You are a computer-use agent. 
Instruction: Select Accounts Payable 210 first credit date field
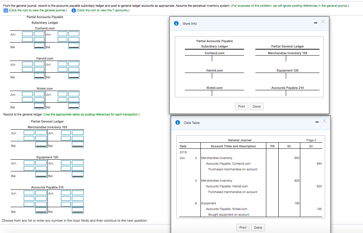(66, 193)
